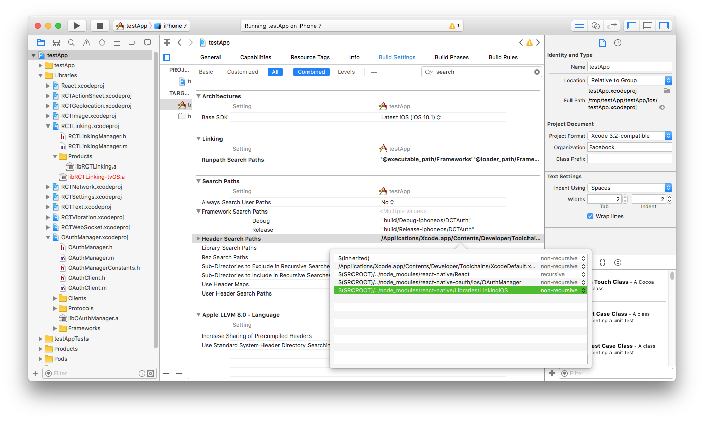Show the project navigator folder icon
The height and width of the screenshot is (421, 704).
41,43
